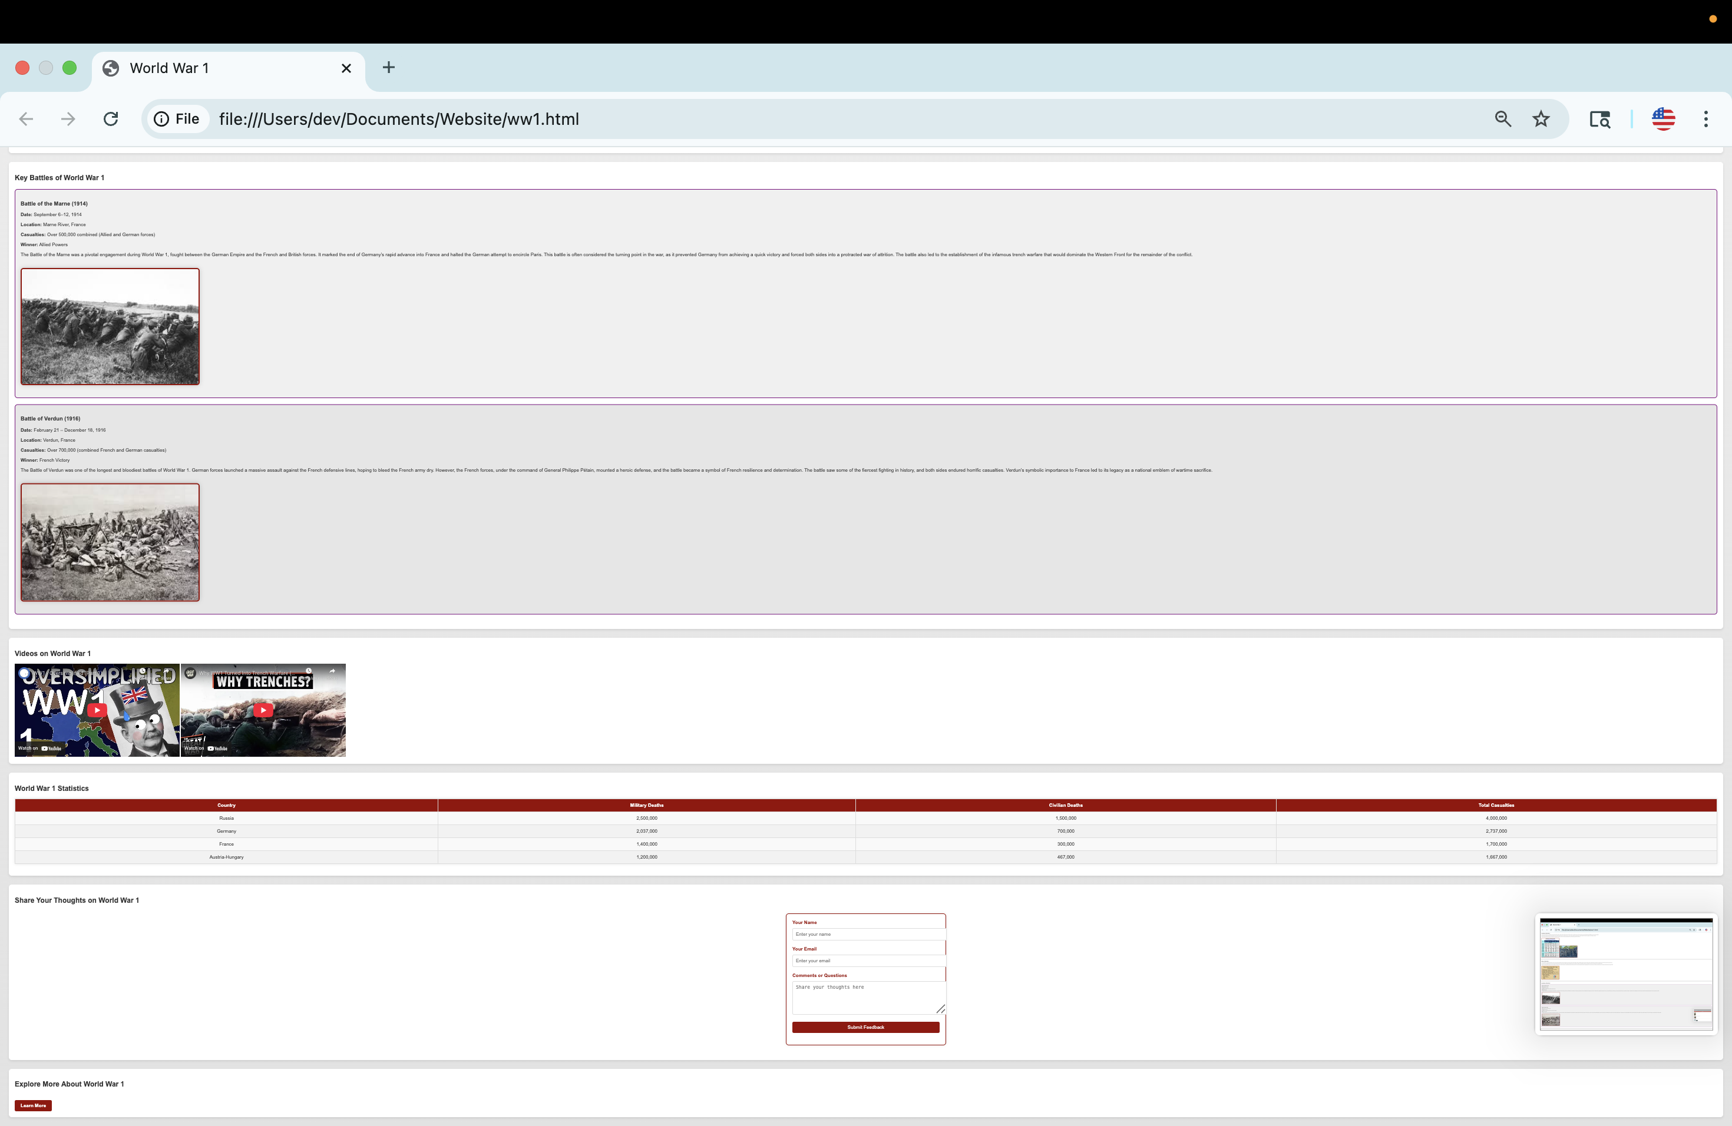Play the Why Trenches video

pos(263,710)
